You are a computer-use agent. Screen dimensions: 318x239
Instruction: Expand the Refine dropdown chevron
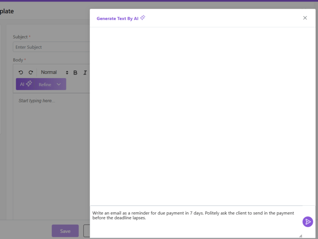tap(59, 84)
